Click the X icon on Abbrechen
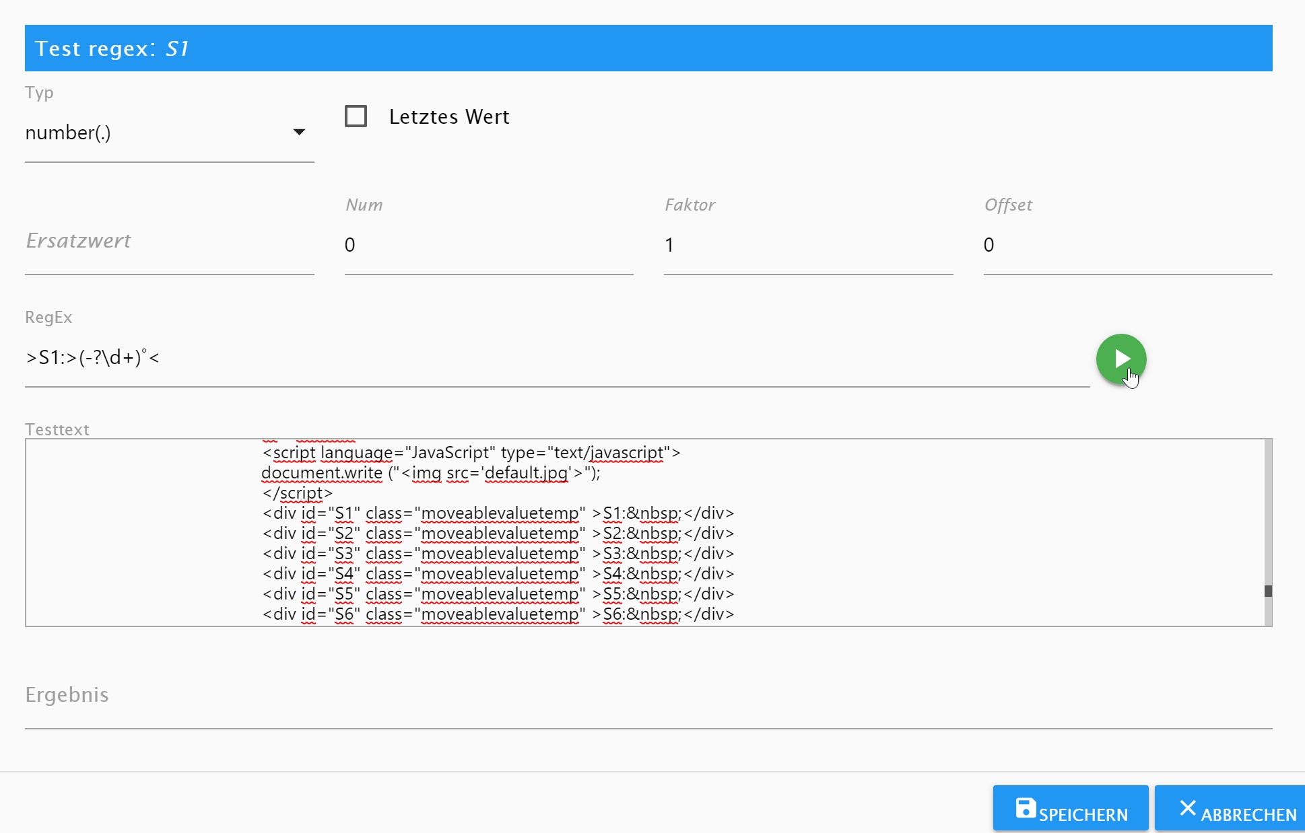 1187,807
